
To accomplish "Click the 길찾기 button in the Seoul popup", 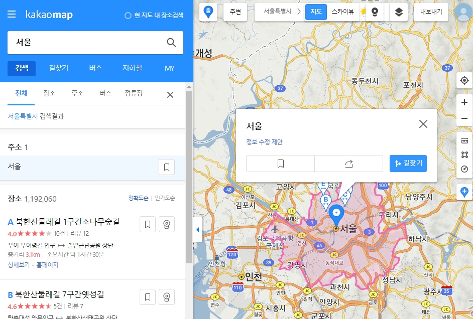I will [408, 164].
